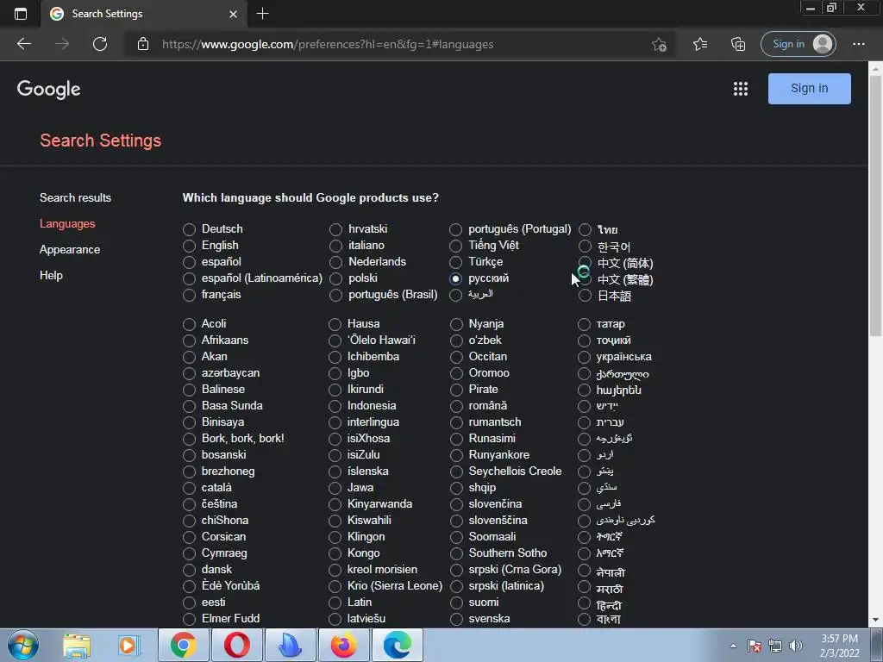
Task: Click the Google logo
Action: coord(48,89)
